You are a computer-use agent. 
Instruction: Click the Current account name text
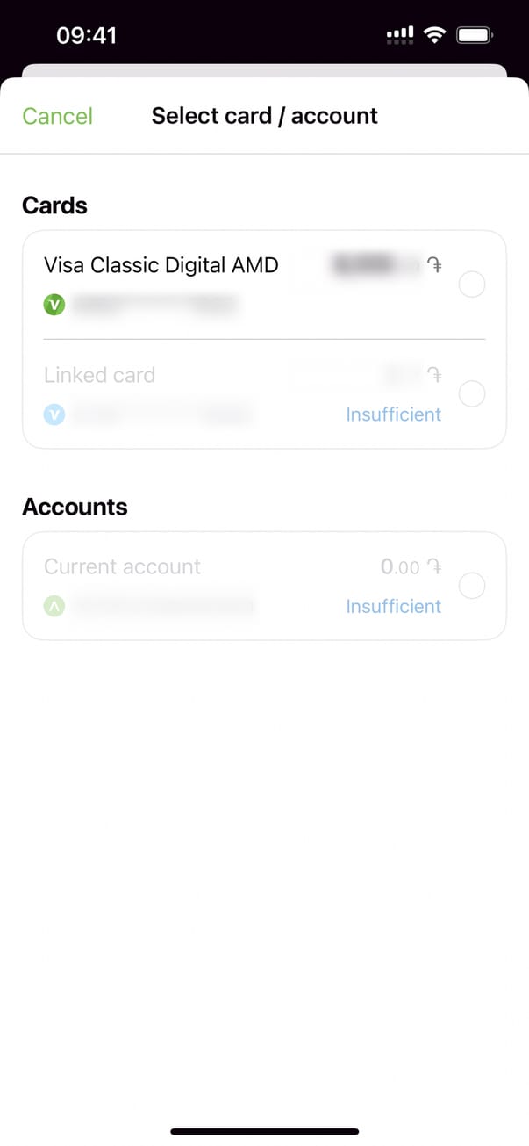point(122,566)
